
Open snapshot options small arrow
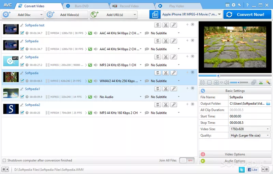(221, 83)
